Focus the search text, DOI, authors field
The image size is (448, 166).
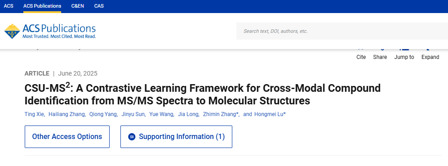click(x=342, y=31)
